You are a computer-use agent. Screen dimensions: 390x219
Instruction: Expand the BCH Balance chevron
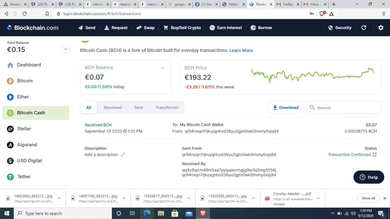click(162, 68)
